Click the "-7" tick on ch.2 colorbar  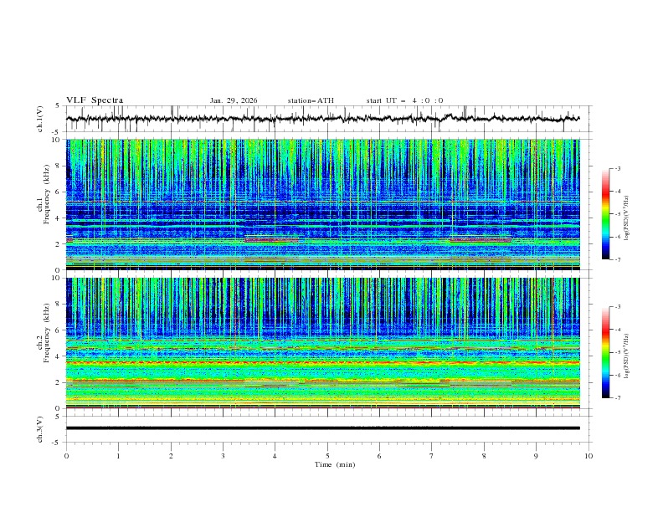pyautogui.click(x=618, y=397)
